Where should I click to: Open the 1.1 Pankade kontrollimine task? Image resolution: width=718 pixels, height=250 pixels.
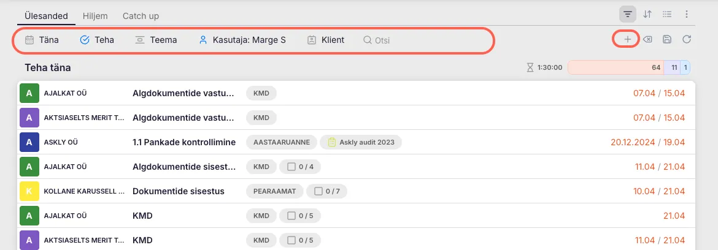184,142
